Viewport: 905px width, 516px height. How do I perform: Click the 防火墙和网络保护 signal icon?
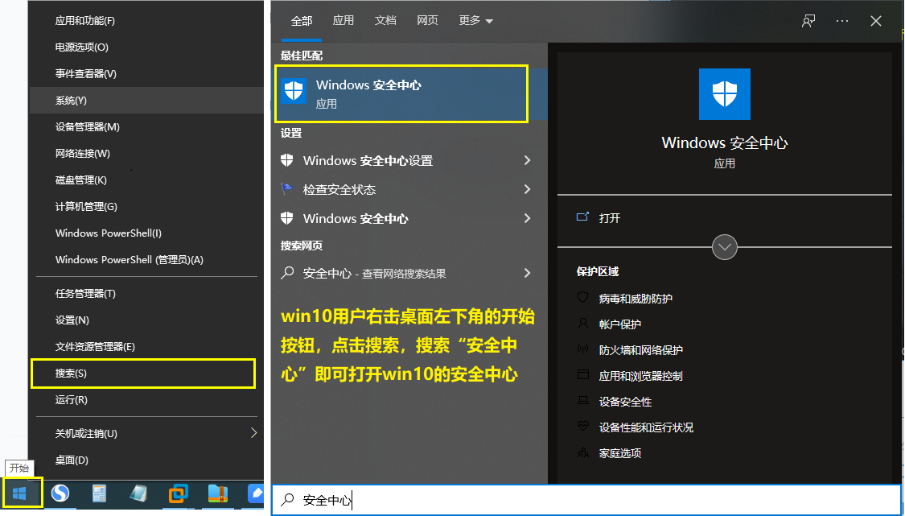pyautogui.click(x=583, y=349)
